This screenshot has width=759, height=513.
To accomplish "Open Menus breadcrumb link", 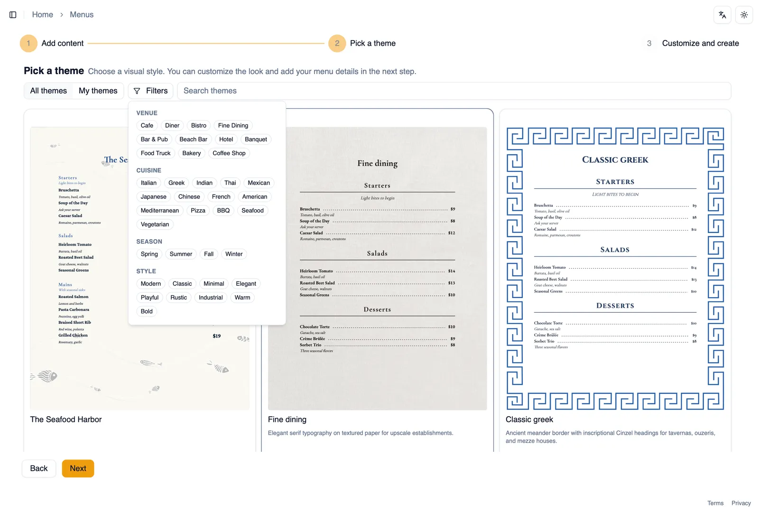I will click(82, 15).
